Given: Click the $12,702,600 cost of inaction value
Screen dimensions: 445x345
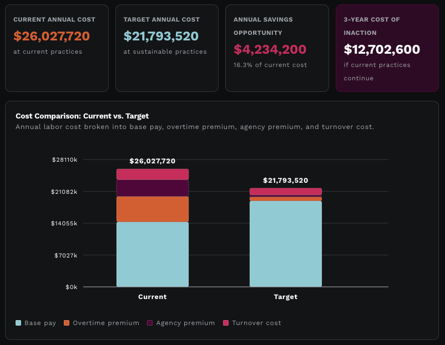Looking at the screenshot, I should click(382, 49).
